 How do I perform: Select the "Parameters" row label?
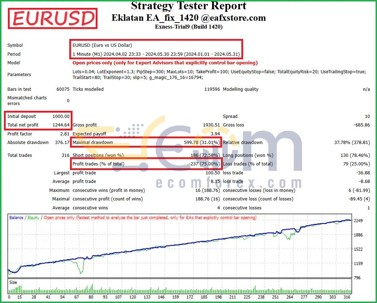(x=19, y=75)
